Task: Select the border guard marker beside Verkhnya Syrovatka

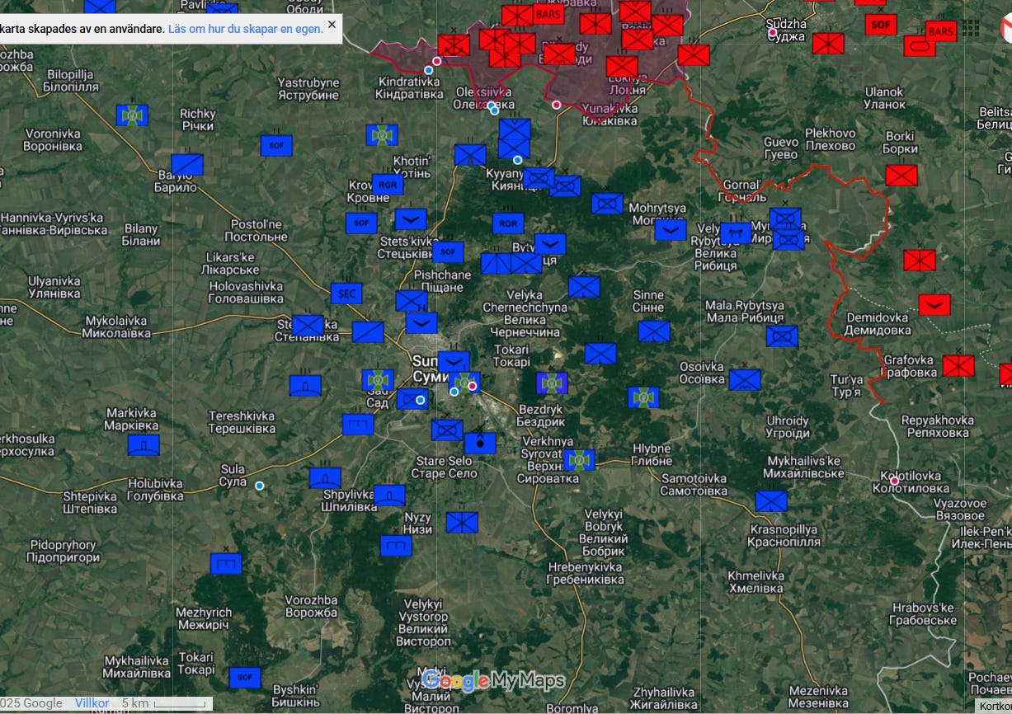Action: [x=580, y=459]
